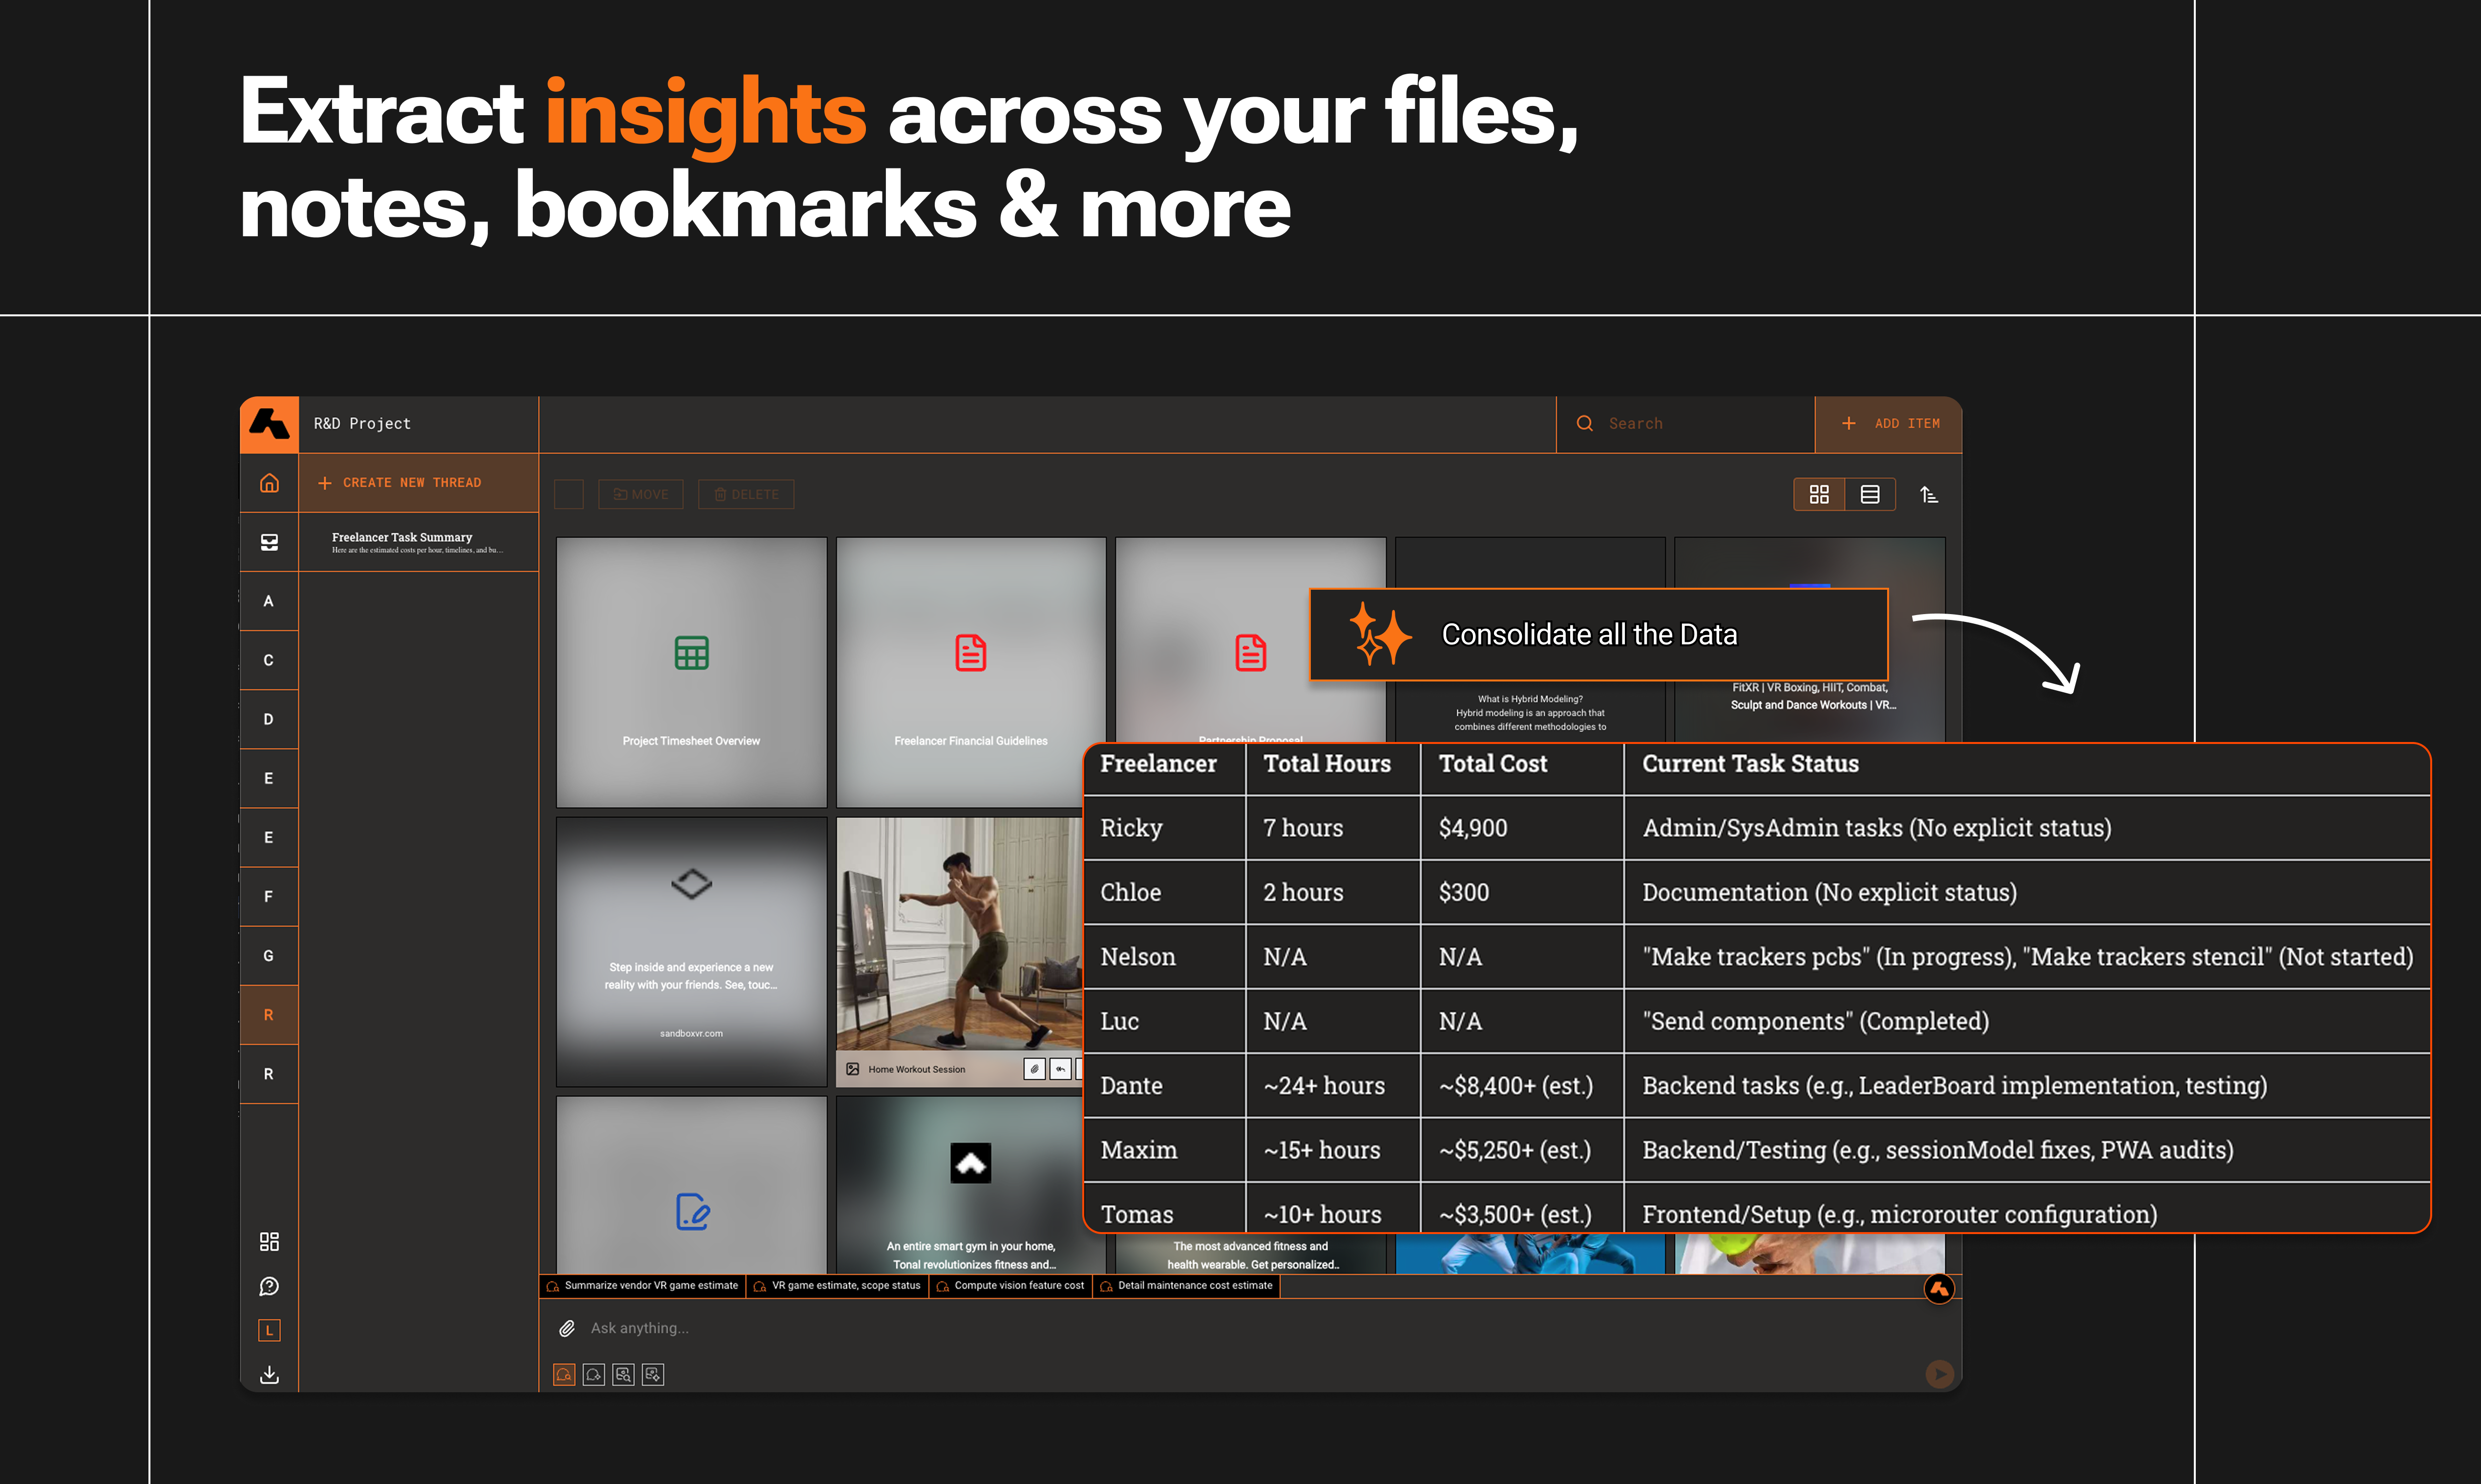
Task: Click the Add Item button
Action: click(1890, 424)
